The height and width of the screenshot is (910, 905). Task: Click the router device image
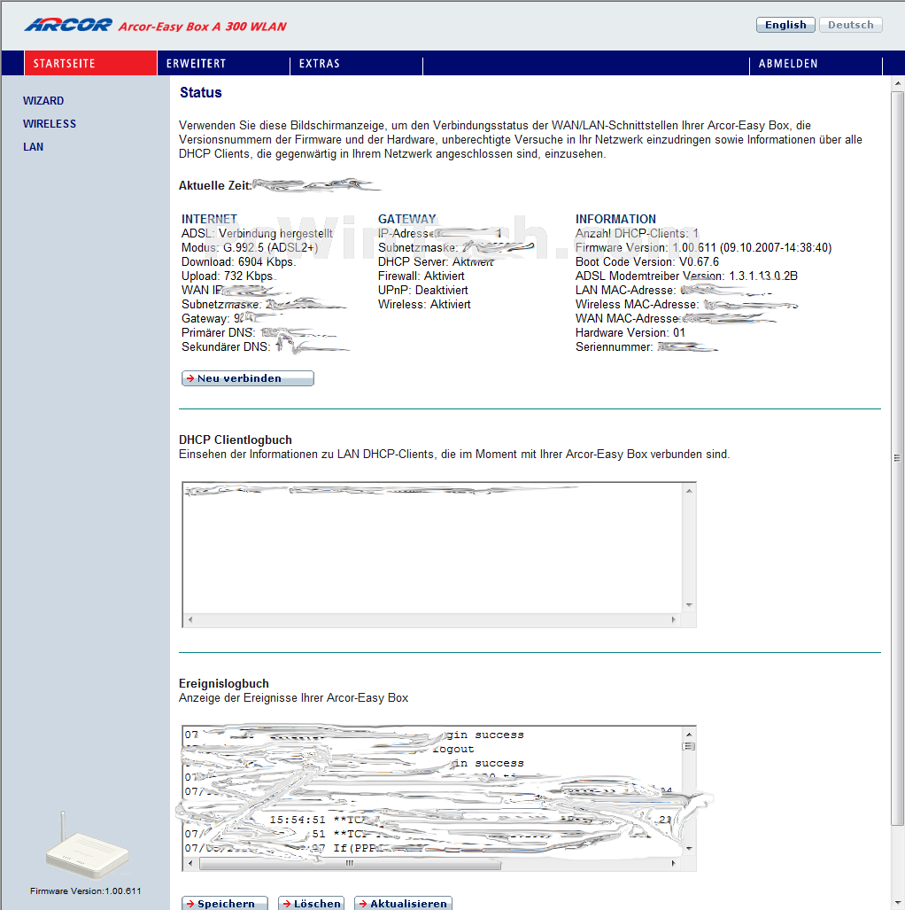point(86,846)
